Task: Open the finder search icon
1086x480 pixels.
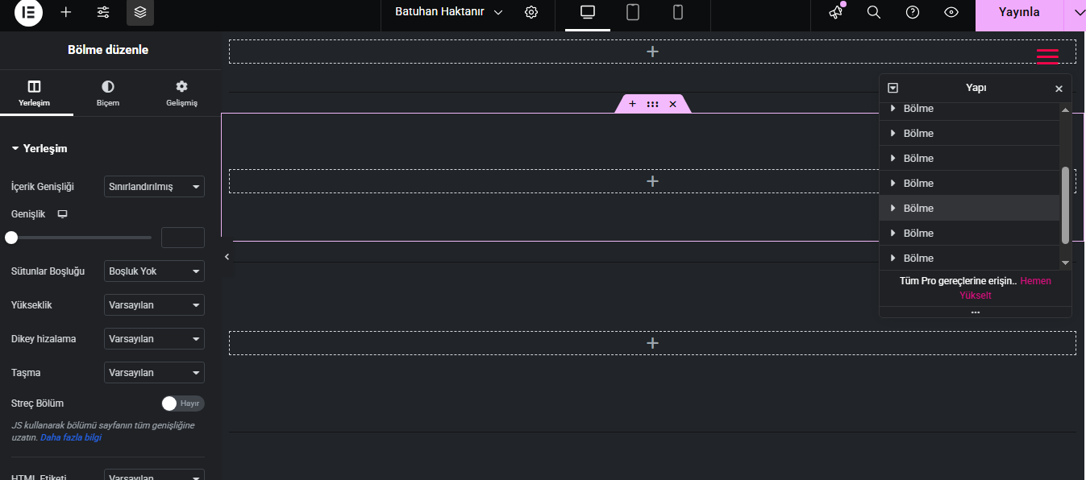Action: [x=874, y=12]
